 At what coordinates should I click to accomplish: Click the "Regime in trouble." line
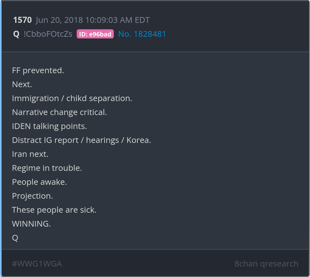tap(47, 168)
